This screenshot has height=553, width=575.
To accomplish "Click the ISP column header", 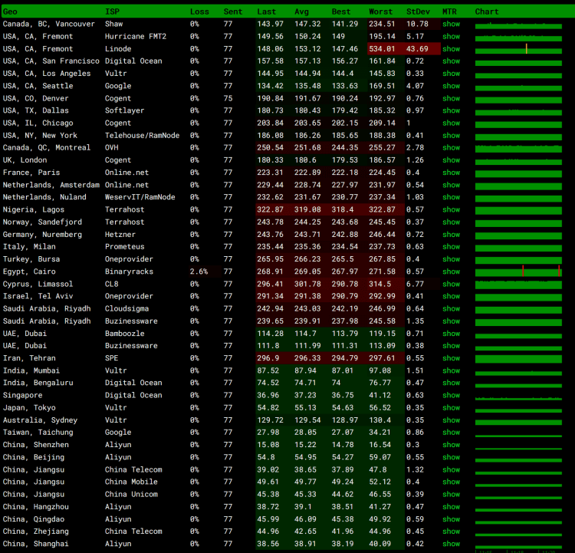I will 112,12.
